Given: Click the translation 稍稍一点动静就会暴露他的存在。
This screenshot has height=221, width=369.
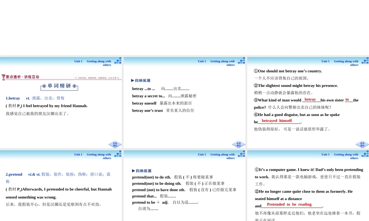Looking at the screenshot, I should tap(283, 93).
